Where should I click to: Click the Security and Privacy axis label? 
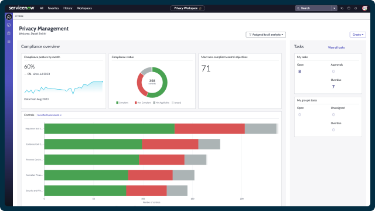coord(34,190)
